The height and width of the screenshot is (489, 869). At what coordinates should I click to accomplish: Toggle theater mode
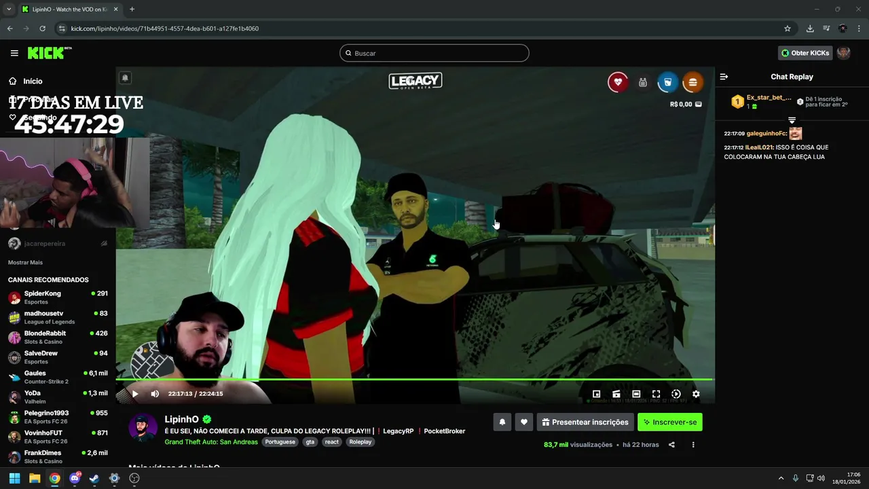(x=636, y=394)
